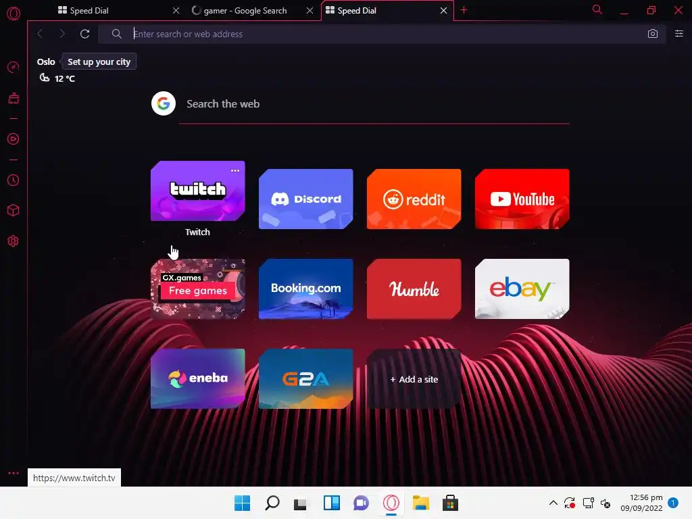Click the taskbar clock and date
Screen dimensions: 692x519
pyautogui.click(x=641, y=503)
